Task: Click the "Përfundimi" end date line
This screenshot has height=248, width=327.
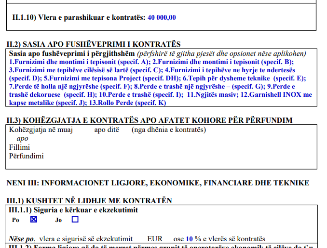Action: 26,156
